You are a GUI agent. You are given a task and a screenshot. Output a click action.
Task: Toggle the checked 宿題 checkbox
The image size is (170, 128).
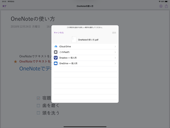tap(38, 98)
